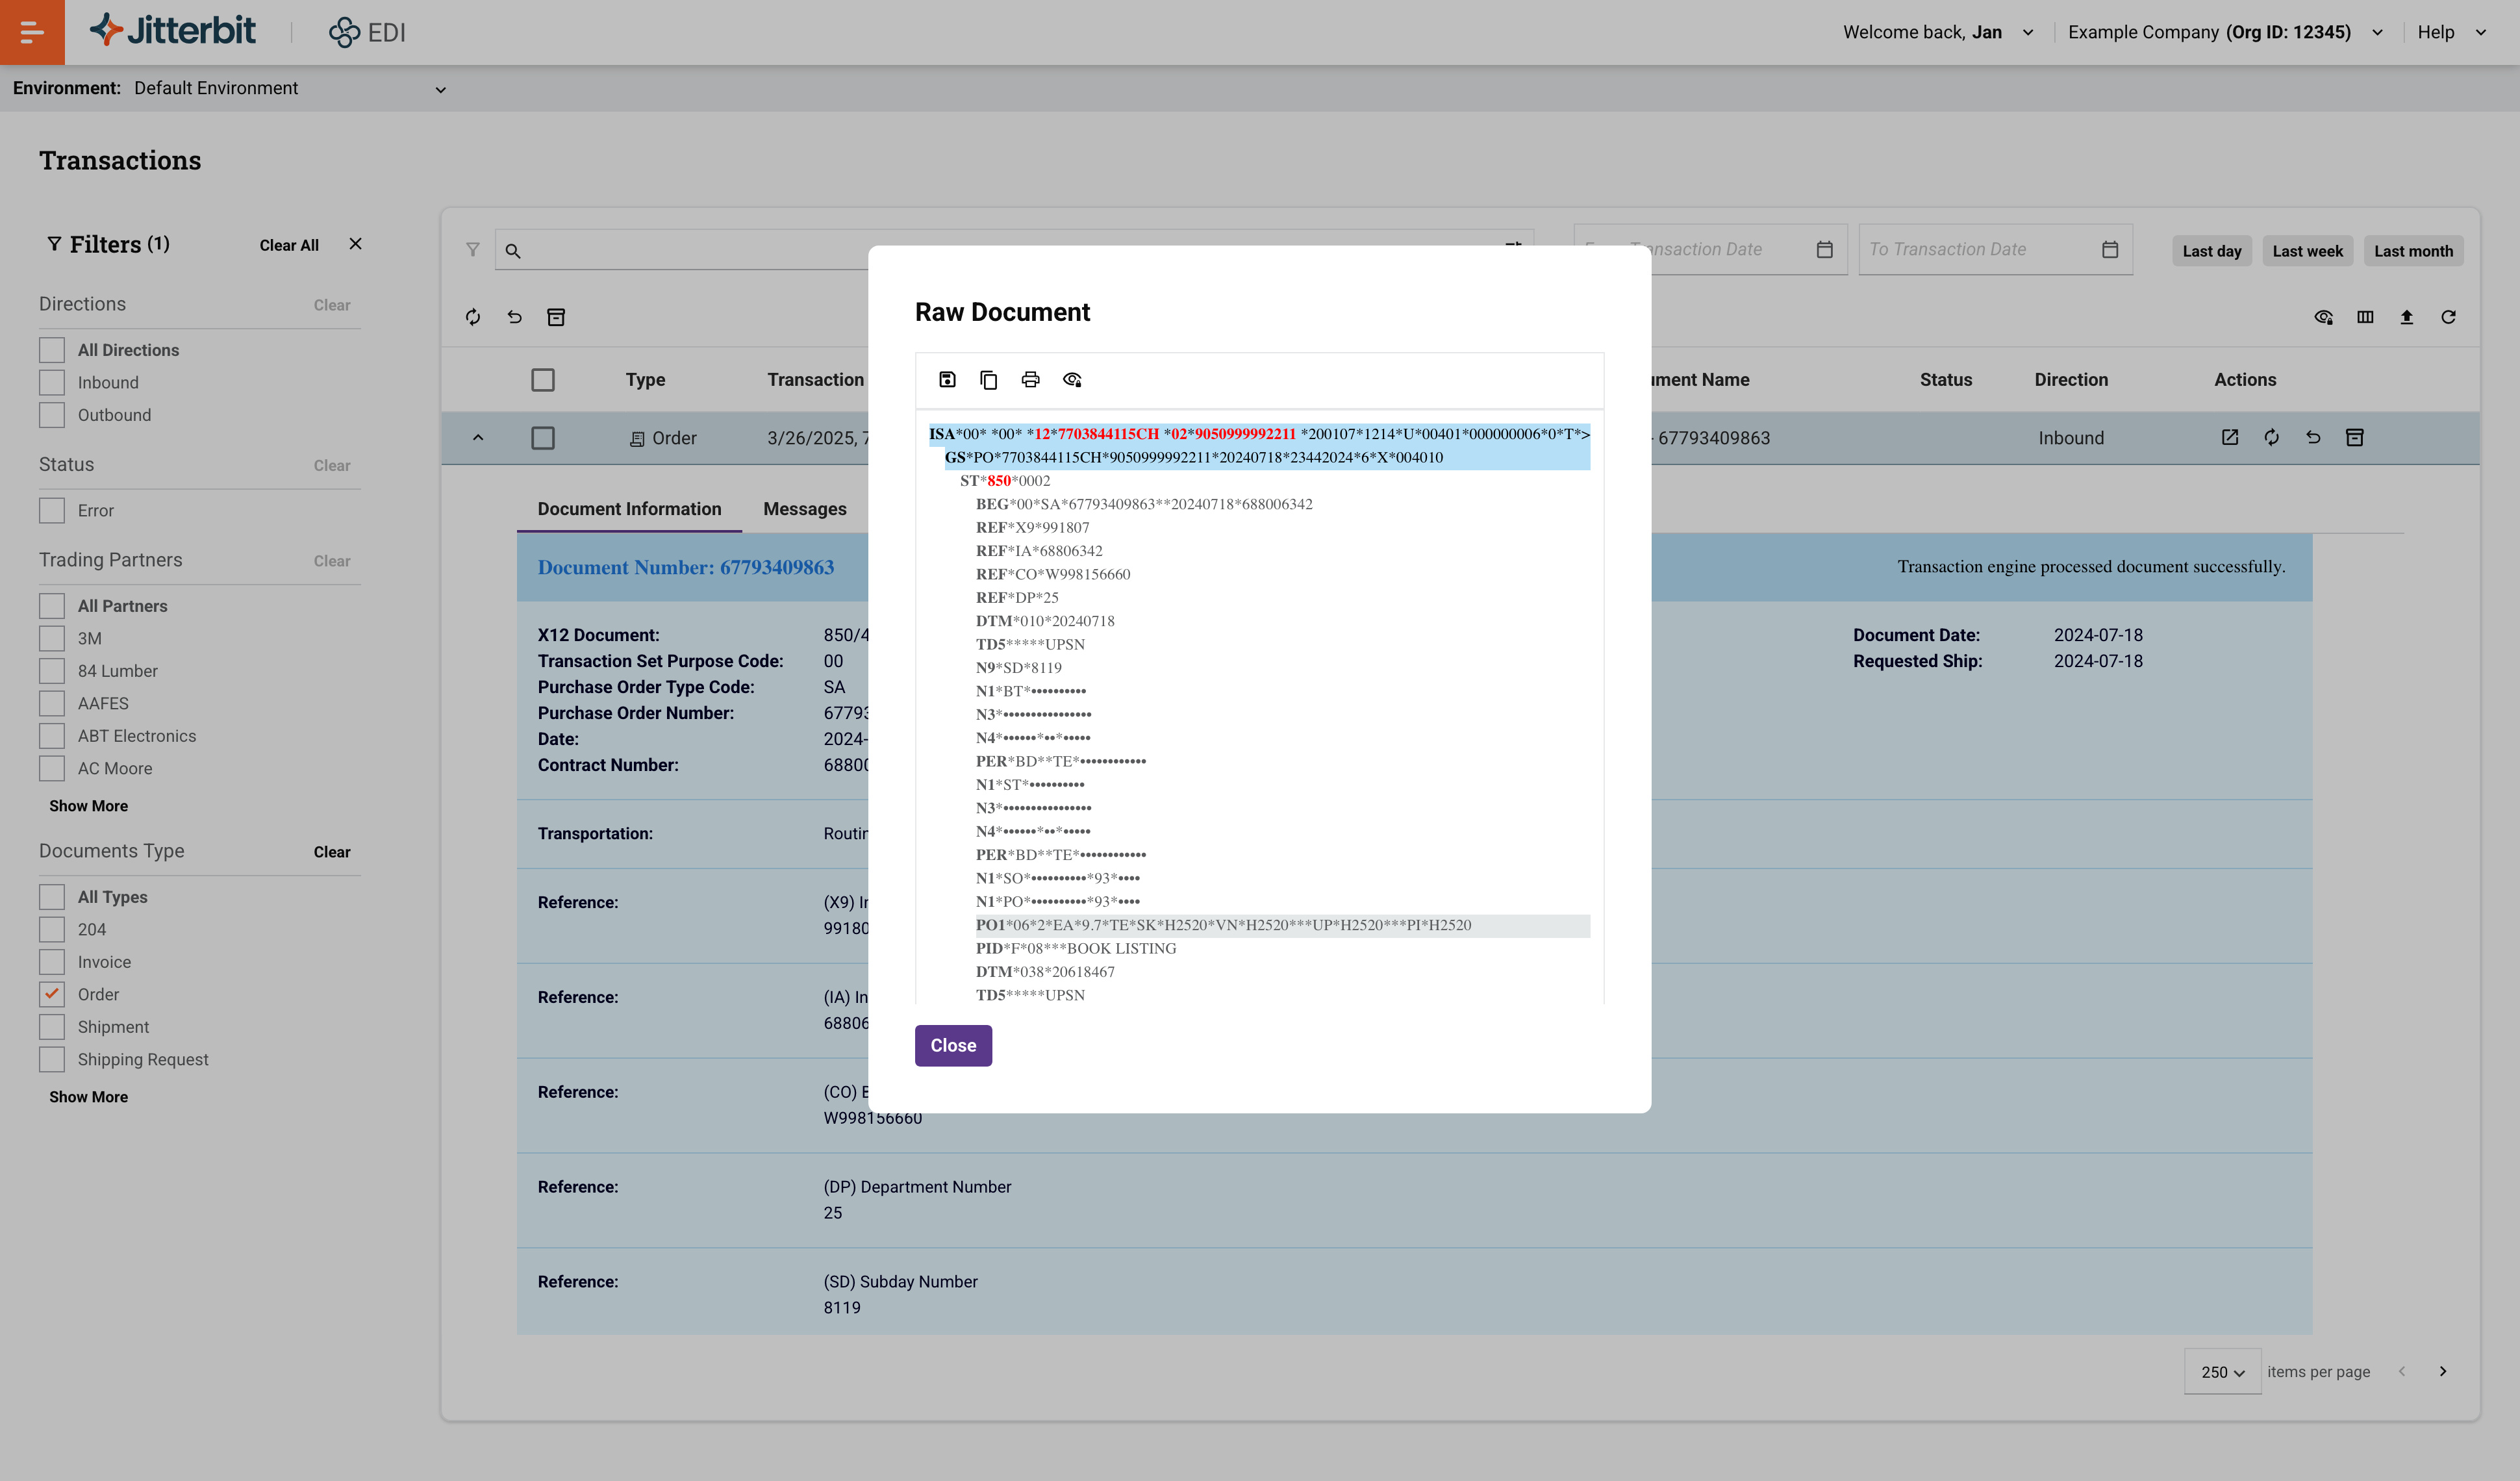Switch to Document Information tab

coord(629,509)
